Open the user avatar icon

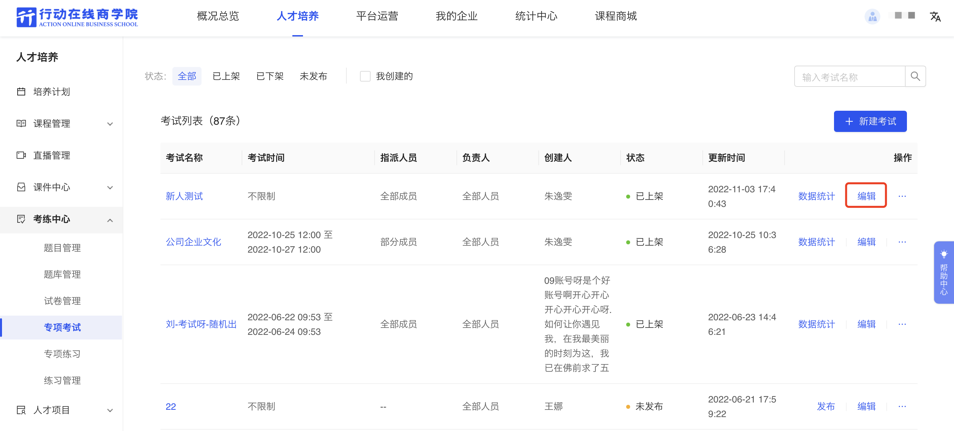tap(872, 16)
